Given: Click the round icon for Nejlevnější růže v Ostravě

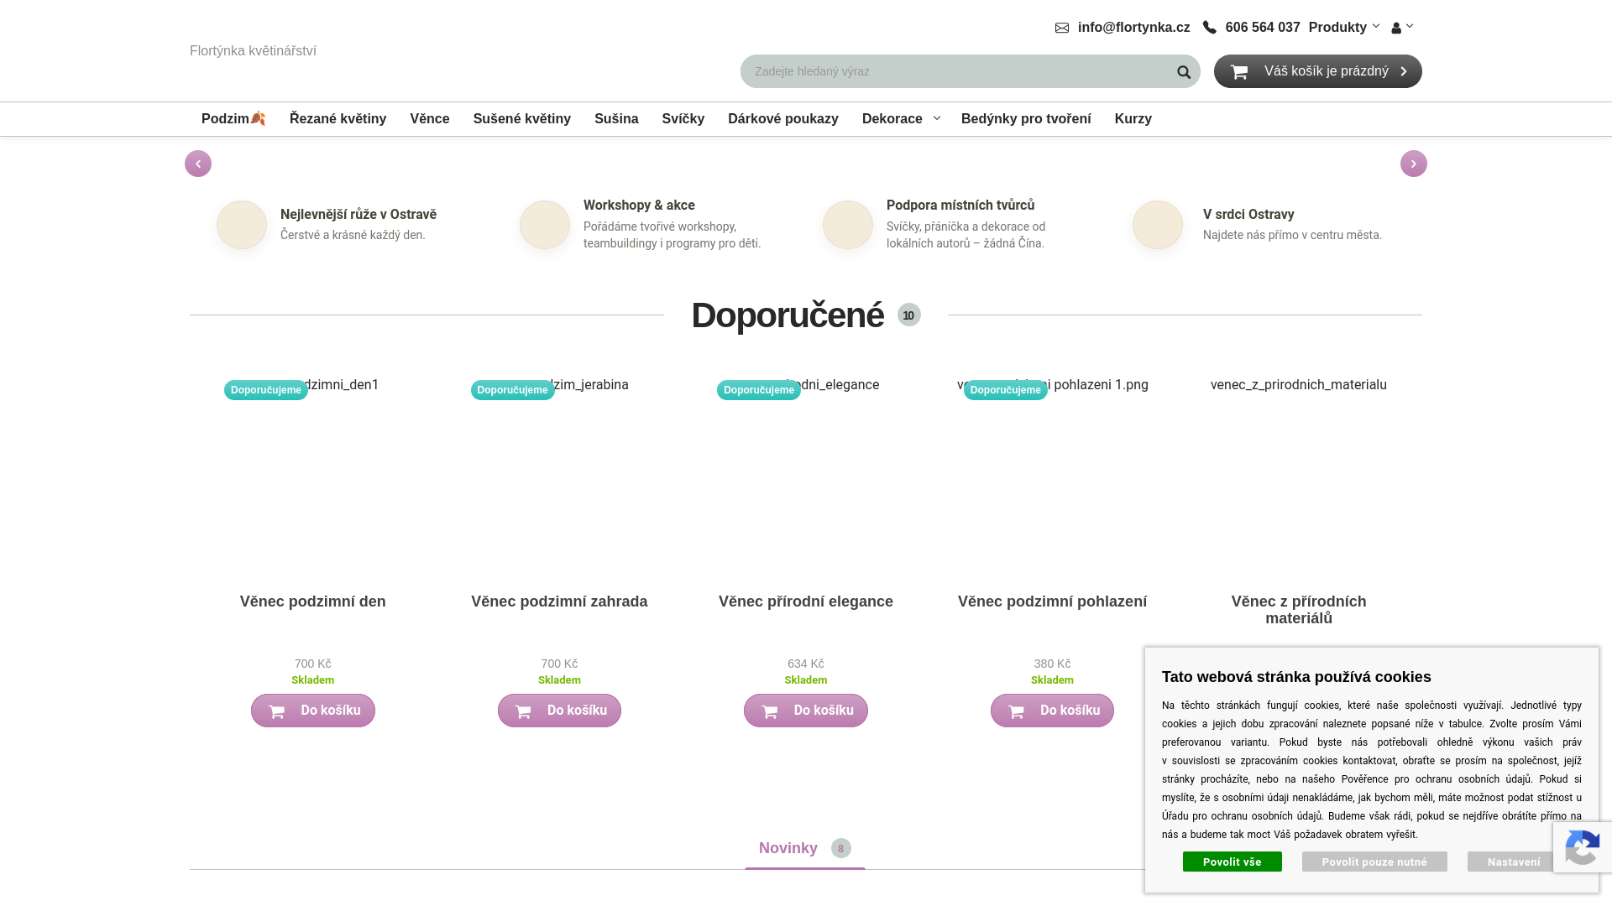Looking at the screenshot, I should [242, 225].
